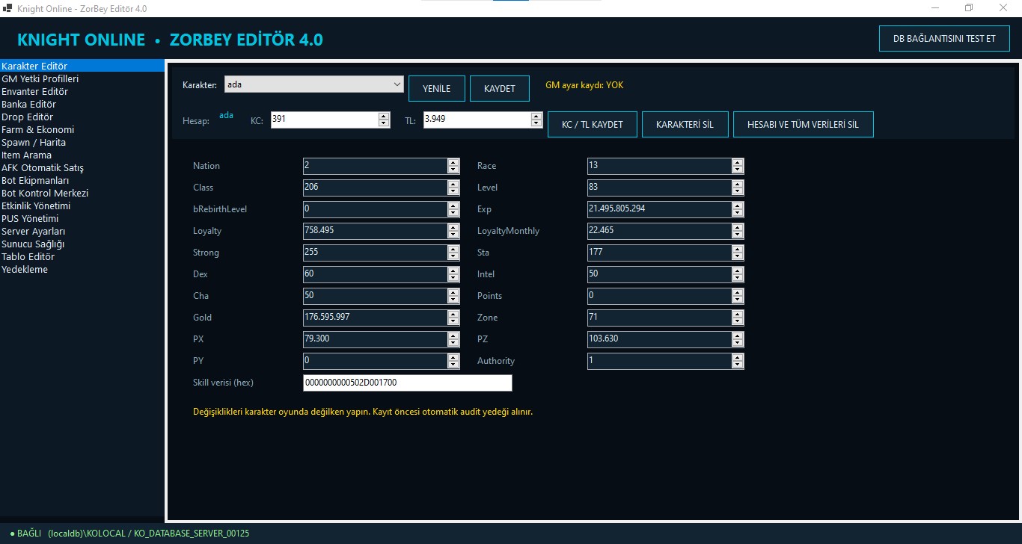The image size is (1022, 544).
Task: Click the ZorBey Editör app icon in title bar
Action: pyautogui.click(x=7, y=8)
